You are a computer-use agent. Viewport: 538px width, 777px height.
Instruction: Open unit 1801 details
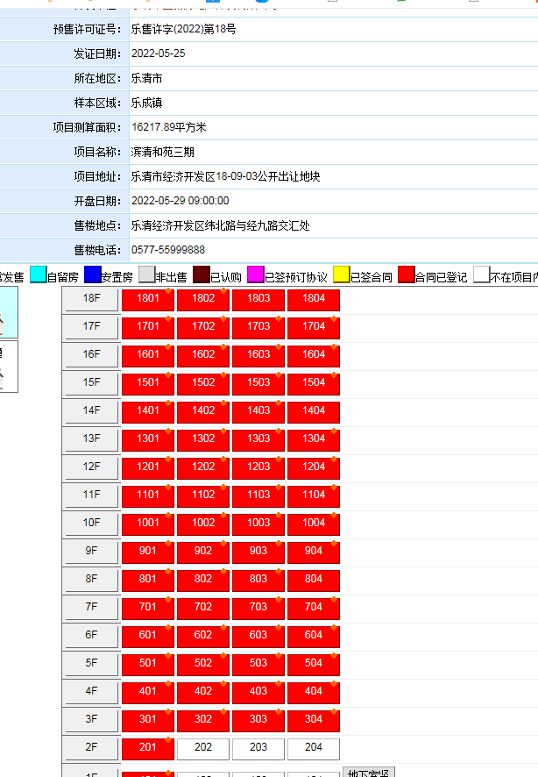(148, 299)
